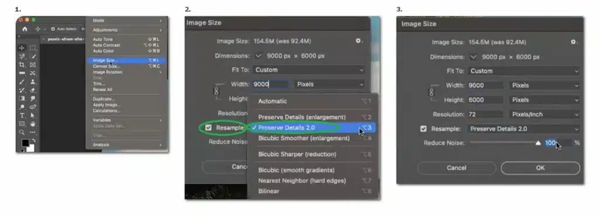
Task: Select the Crop tool
Action: [x=22, y=65]
